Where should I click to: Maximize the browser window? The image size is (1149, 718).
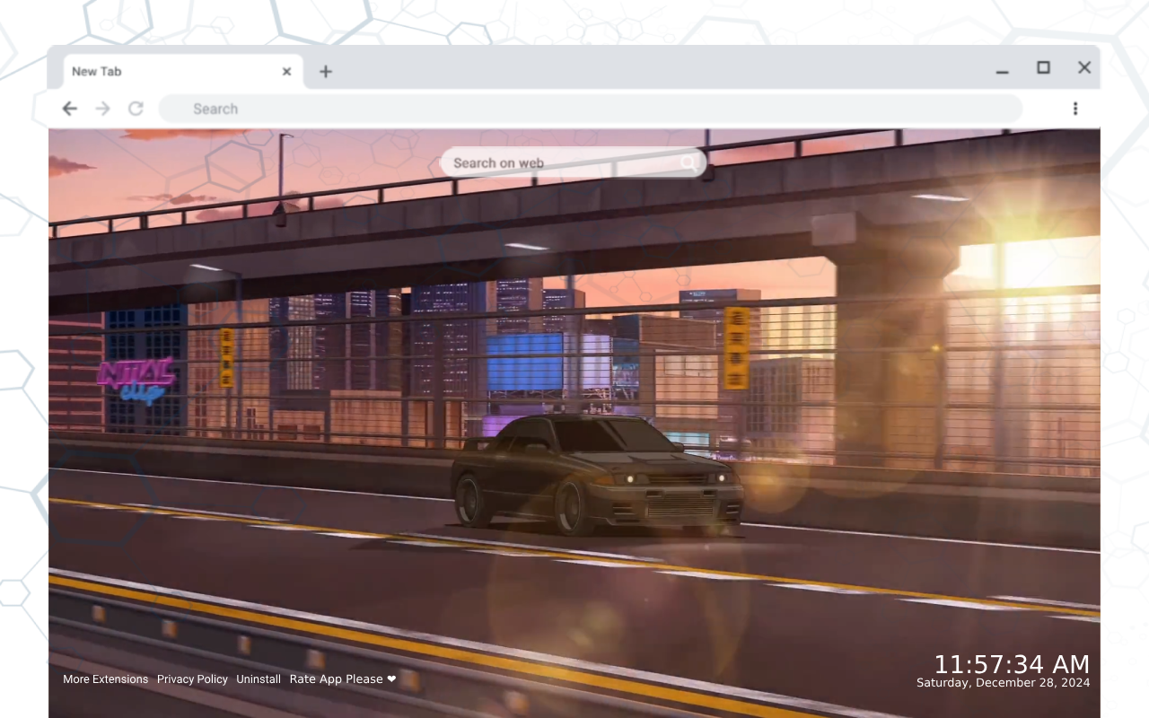[x=1043, y=67]
